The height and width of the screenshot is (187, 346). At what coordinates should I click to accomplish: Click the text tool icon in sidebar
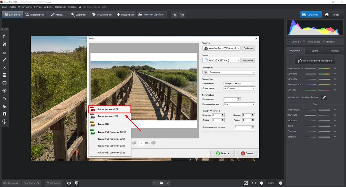point(4,98)
